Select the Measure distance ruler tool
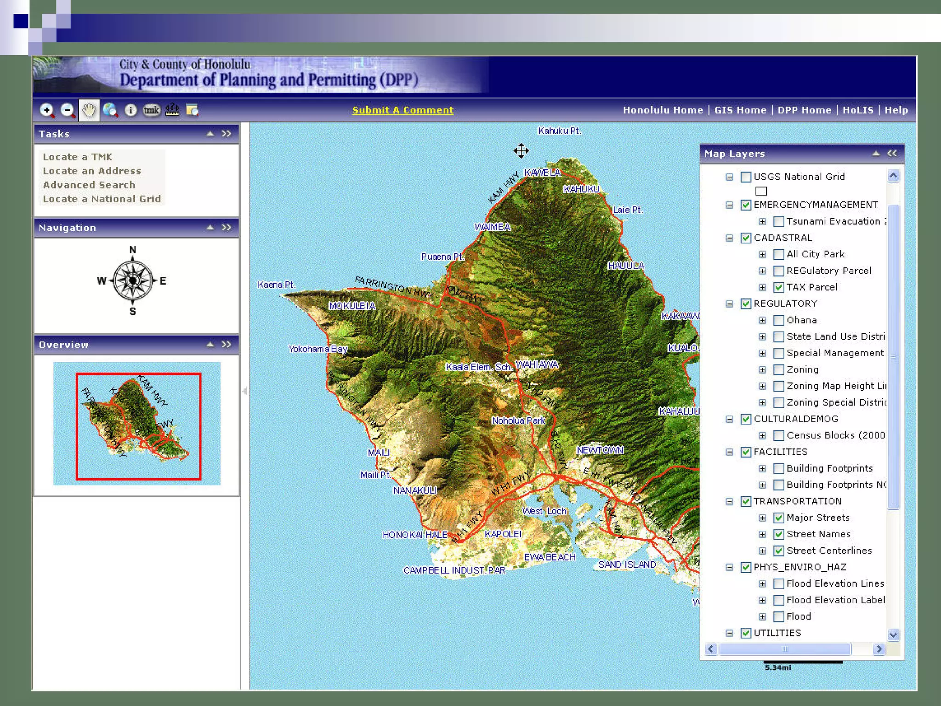 (x=172, y=110)
